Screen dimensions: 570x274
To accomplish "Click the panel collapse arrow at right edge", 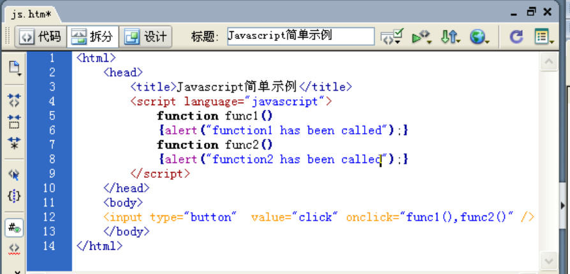I will [x=564, y=205].
